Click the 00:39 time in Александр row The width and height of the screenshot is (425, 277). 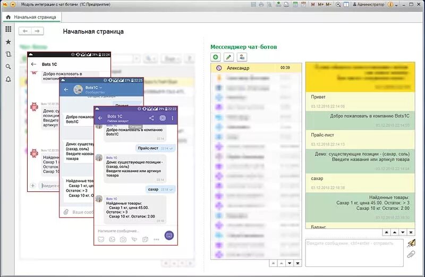(x=285, y=68)
